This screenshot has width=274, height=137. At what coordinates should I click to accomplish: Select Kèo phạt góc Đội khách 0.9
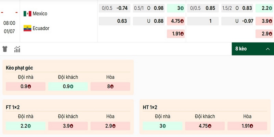tap(68, 87)
